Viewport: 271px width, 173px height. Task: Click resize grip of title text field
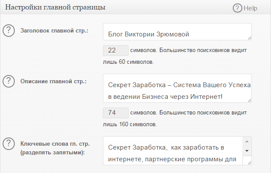coord(249,38)
